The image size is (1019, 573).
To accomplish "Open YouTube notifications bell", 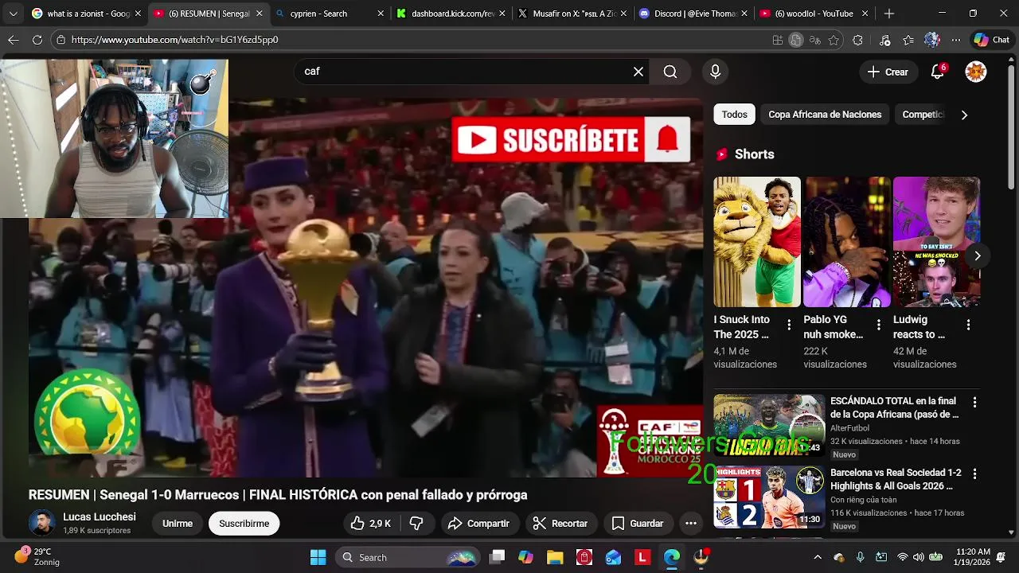I will [938, 72].
